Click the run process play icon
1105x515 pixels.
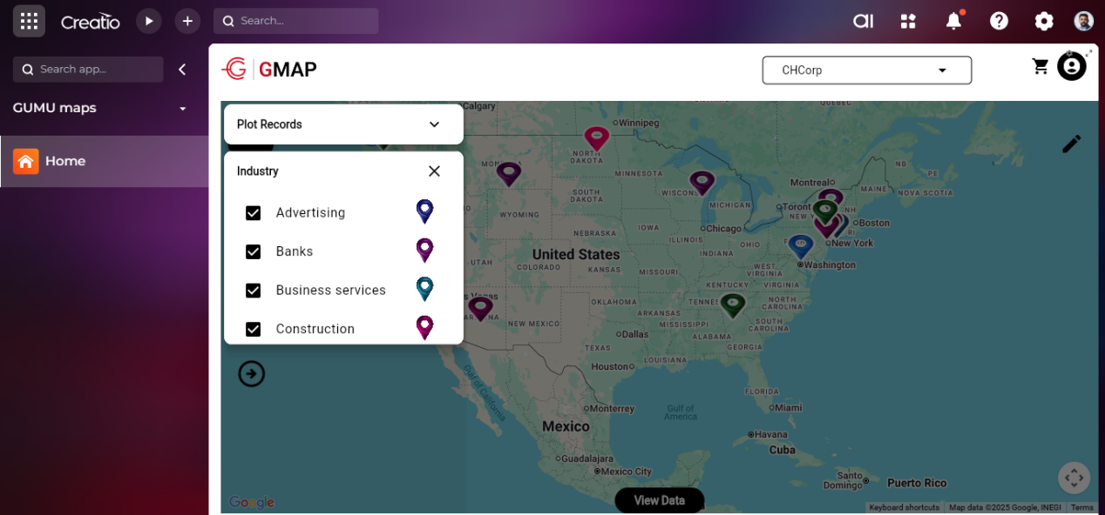click(x=149, y=21)
